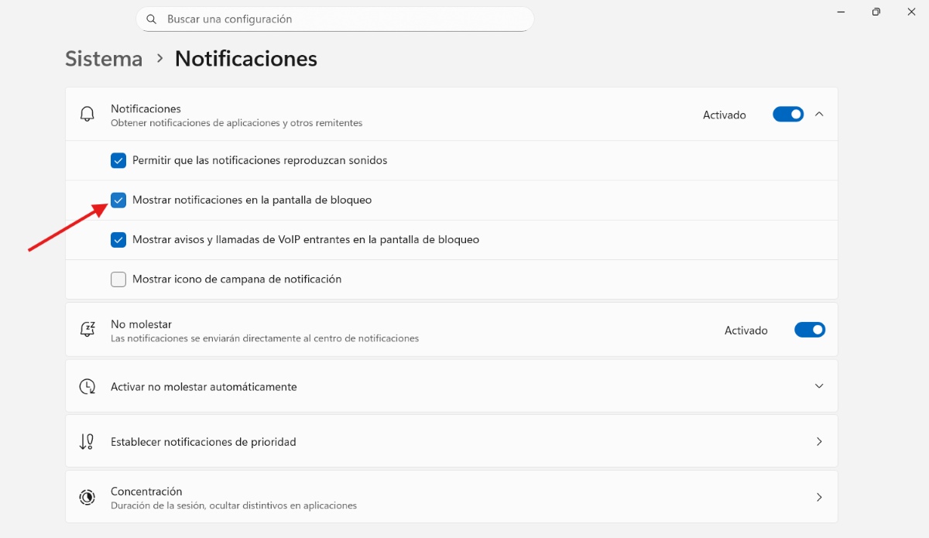Image resolution: width=929 pixels, height=538 pixels.
Task: Click the clock icon beside Activar no molestar automáticamente
Action: 87,386
